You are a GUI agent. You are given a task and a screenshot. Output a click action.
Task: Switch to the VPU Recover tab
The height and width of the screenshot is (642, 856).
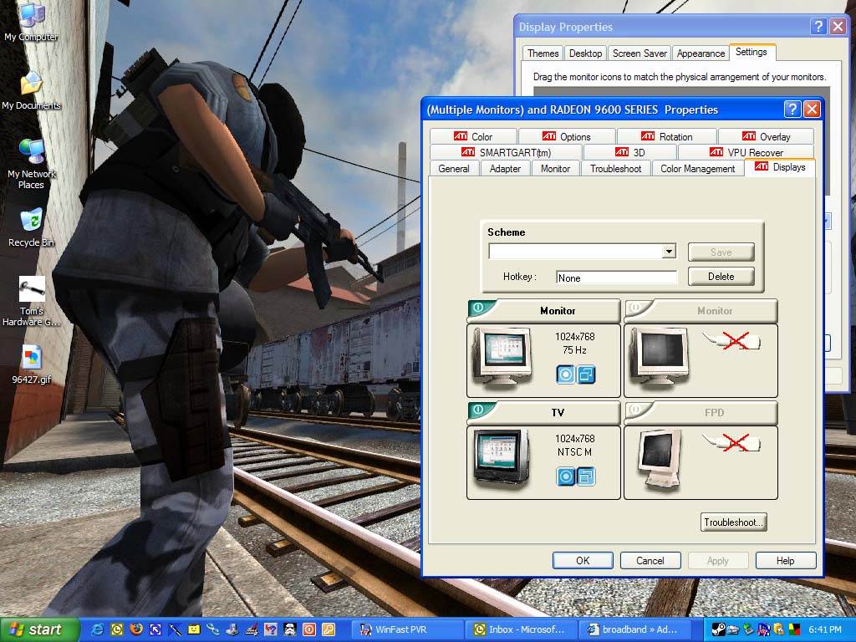[746, 152]
